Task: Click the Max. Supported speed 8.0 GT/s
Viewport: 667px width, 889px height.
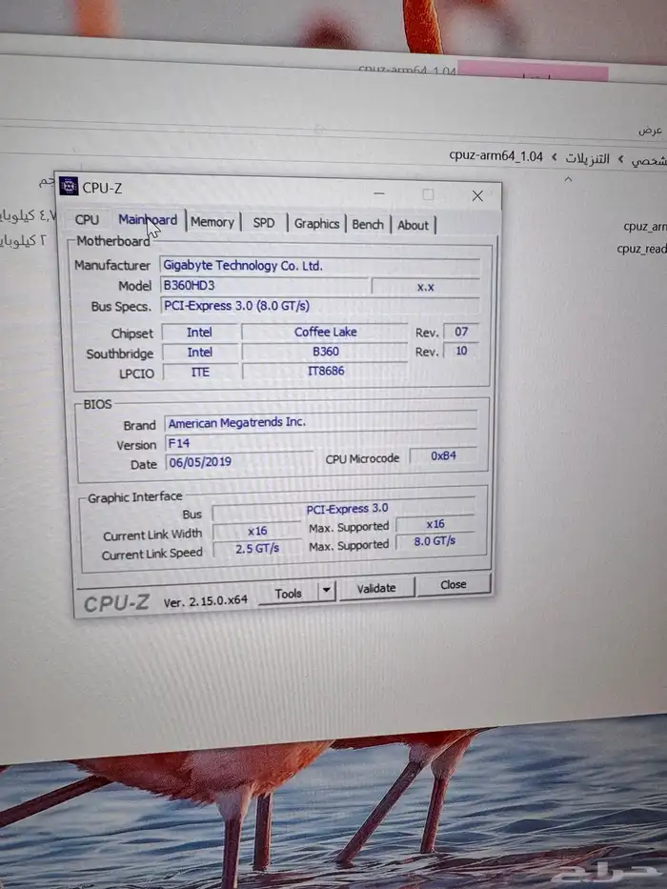Action: 435,541
